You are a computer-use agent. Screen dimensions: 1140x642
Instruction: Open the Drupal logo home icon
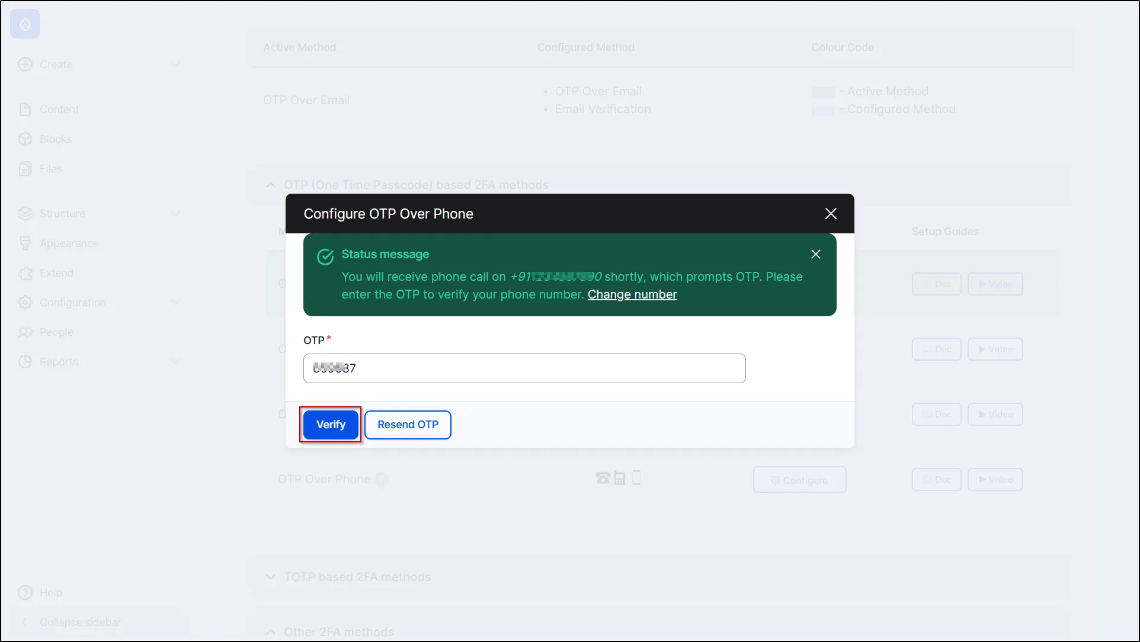coord(25,24)
